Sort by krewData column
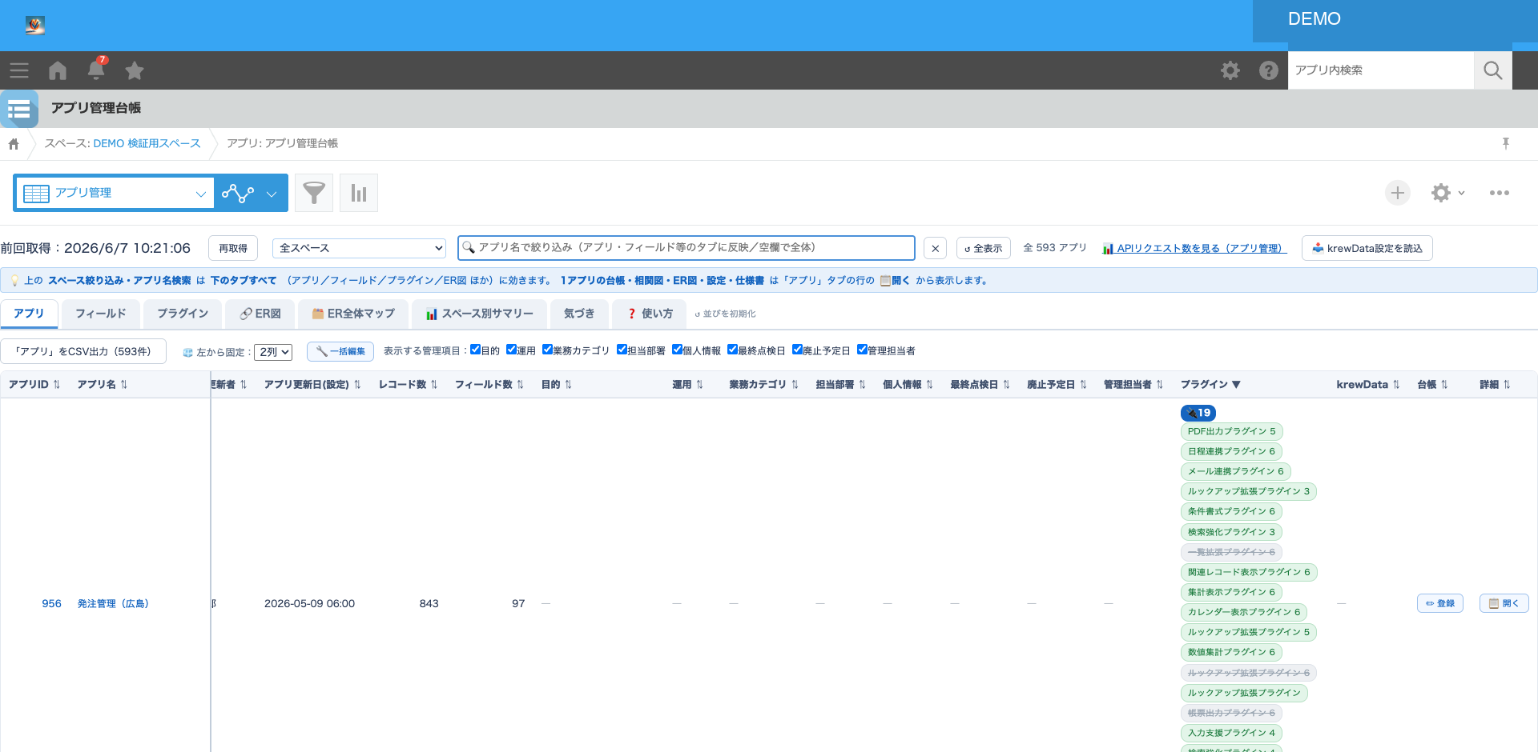This screenshot has height=752, width=1538. (1368, 385)
